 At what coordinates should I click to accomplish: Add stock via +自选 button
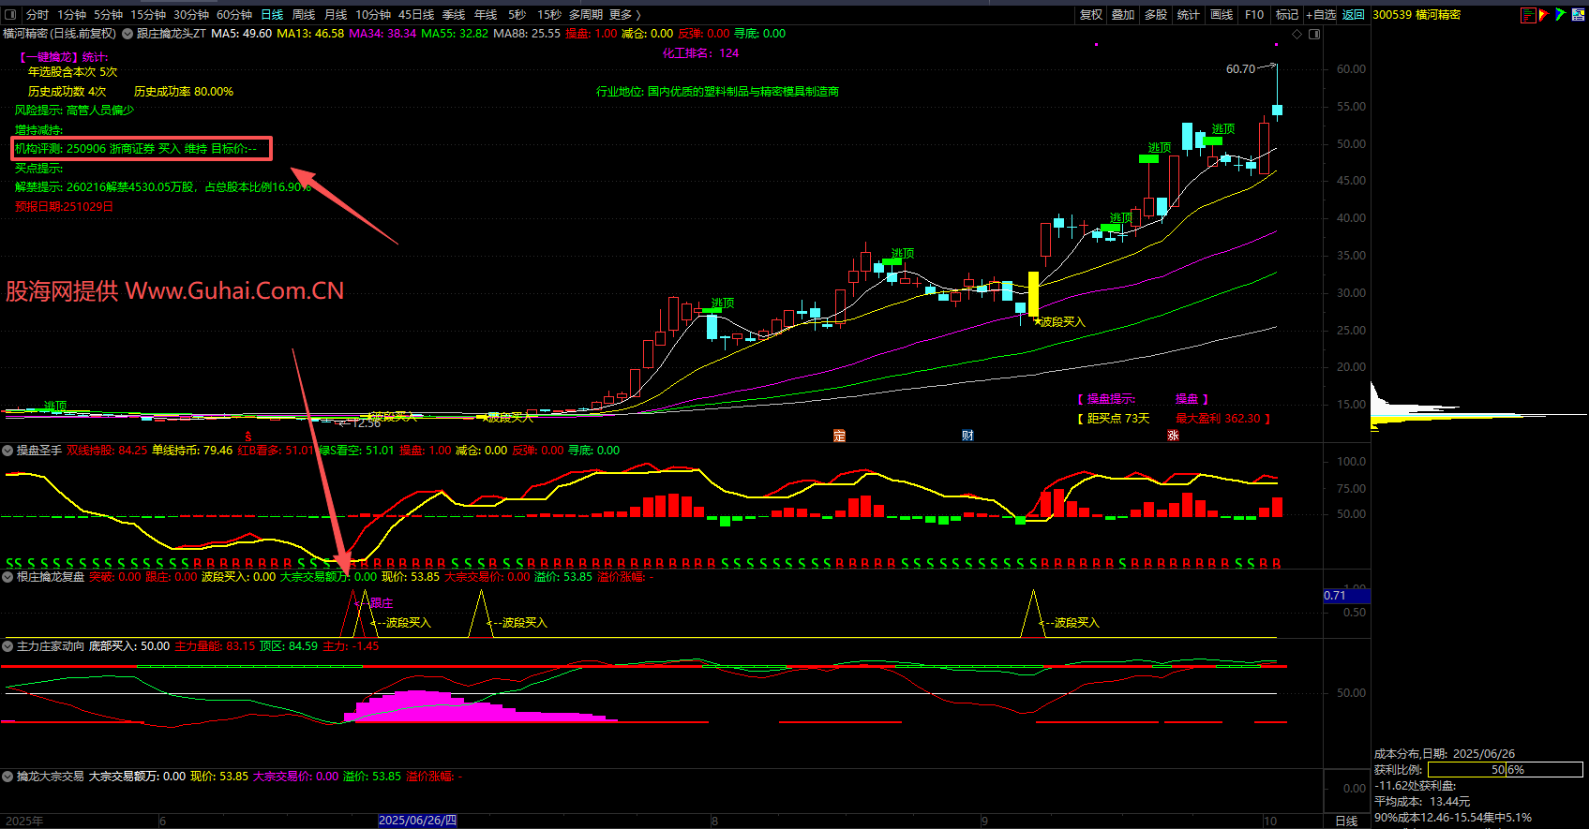coord(1321,15)
